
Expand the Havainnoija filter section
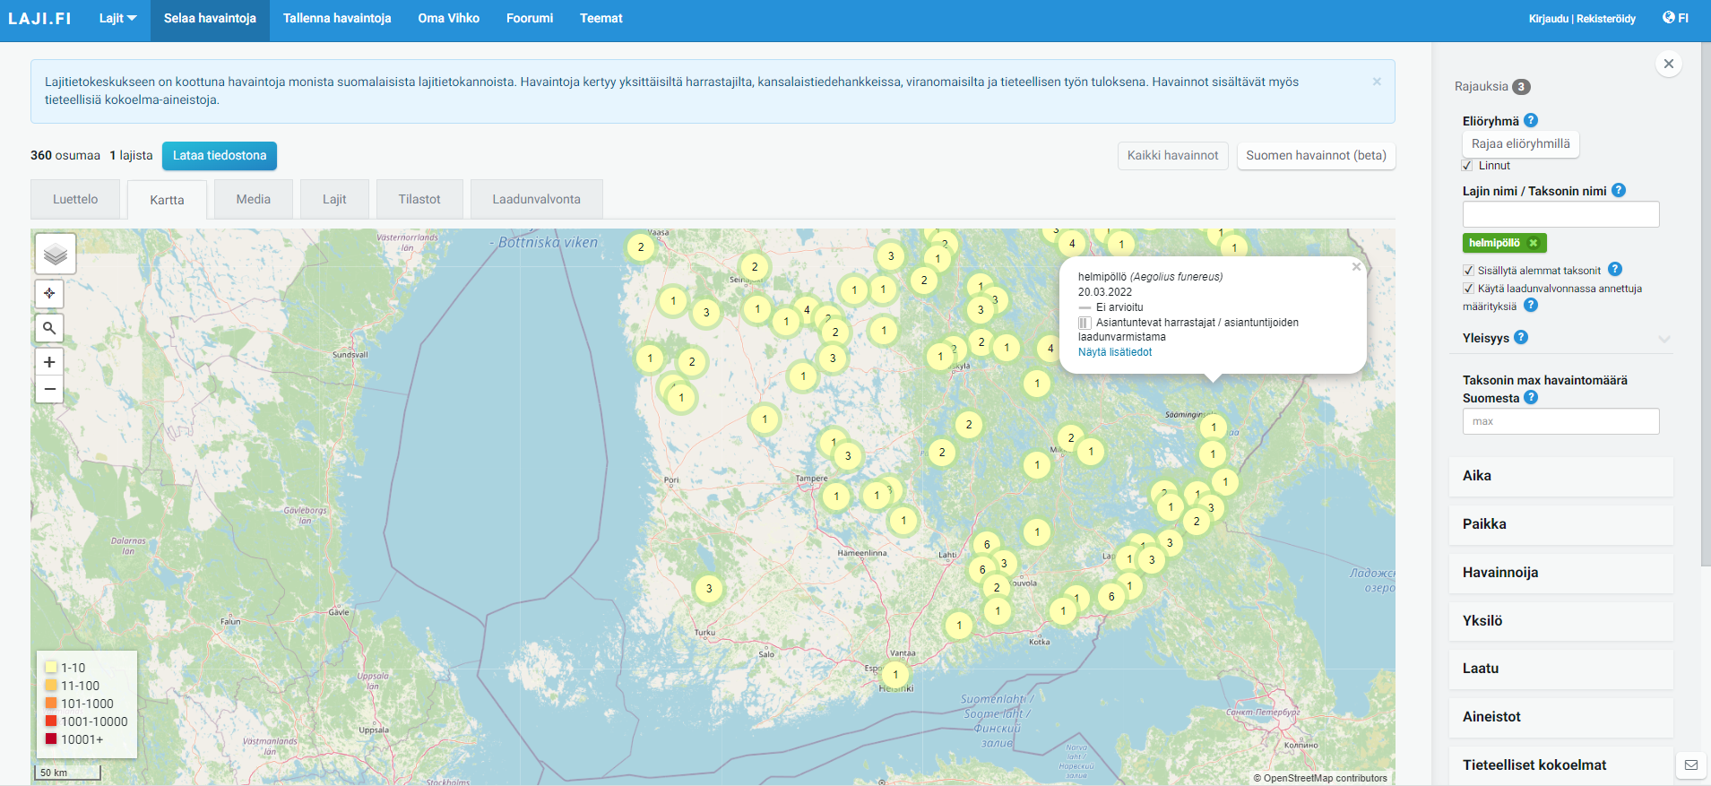[1560, 573]
